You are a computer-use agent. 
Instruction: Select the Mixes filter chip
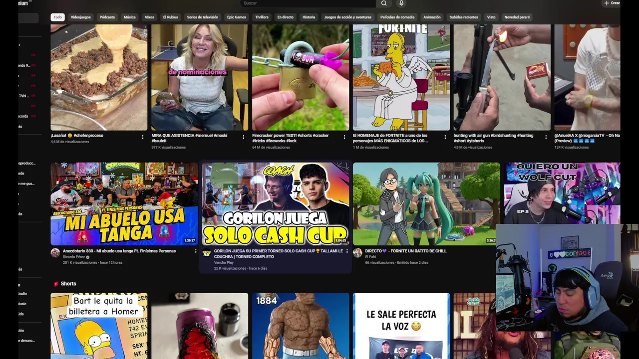pos(149,17)
